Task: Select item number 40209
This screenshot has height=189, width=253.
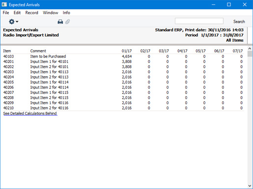Action: click(x=8, y=103)
